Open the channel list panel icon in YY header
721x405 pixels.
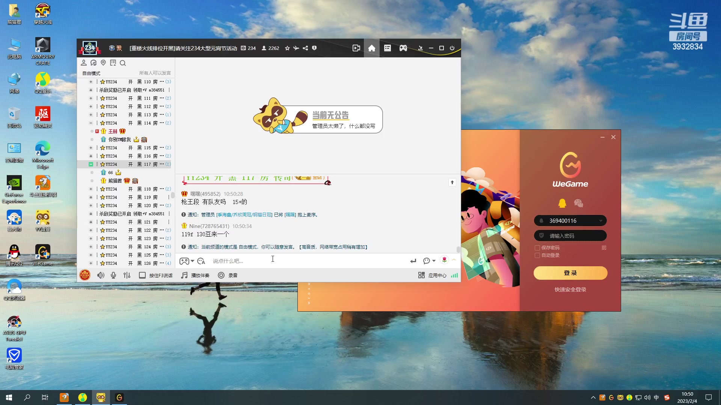pos(388,48)
